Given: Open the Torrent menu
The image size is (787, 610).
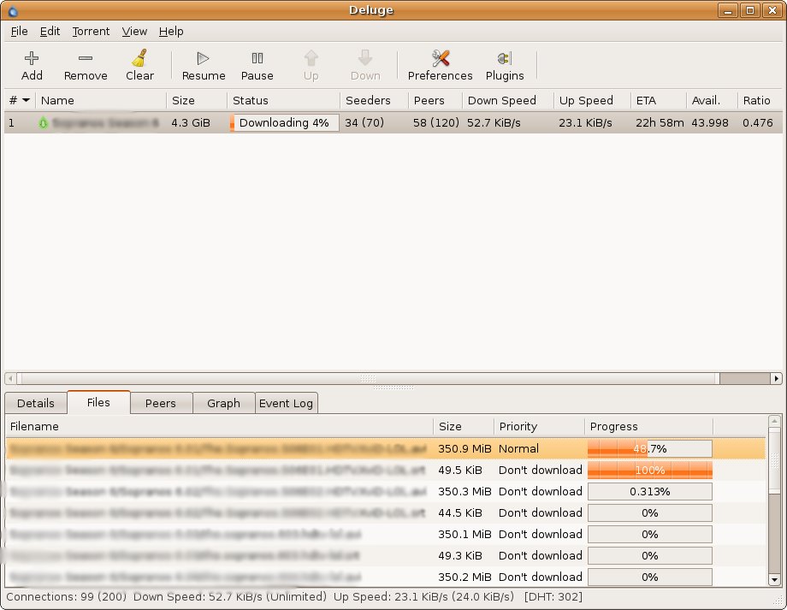Looking at the screenshot, I should point(91,31).
